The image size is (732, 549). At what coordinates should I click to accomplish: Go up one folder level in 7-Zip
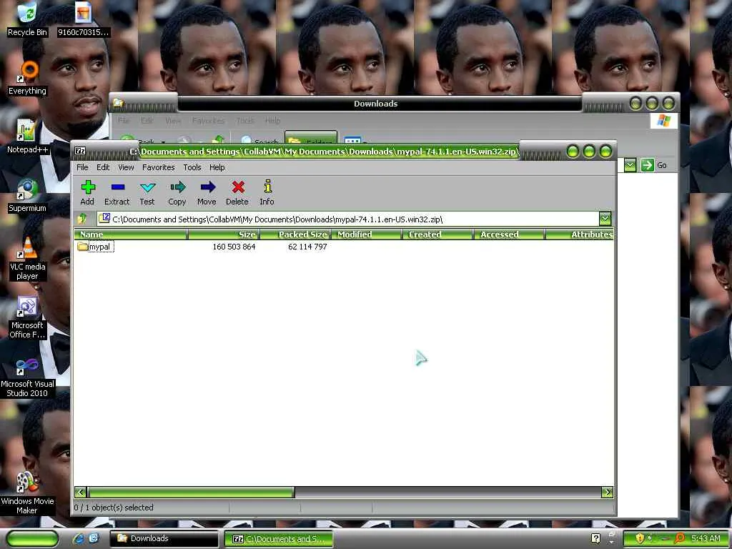pyautogui.click(x=83, y=219)
